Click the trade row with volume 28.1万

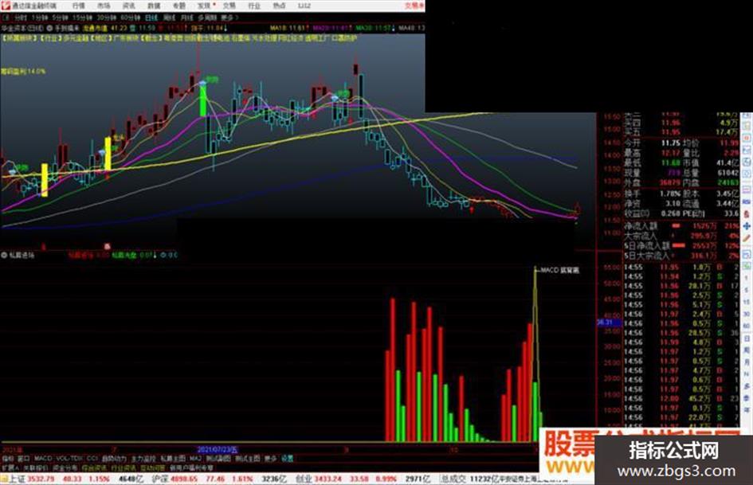[681, 286]
